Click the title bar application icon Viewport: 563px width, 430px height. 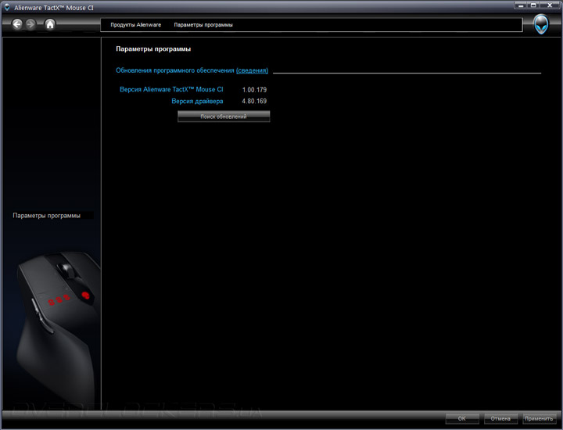pos(7,7)
